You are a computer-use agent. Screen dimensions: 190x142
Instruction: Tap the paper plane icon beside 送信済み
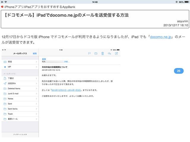pos(5,83)
